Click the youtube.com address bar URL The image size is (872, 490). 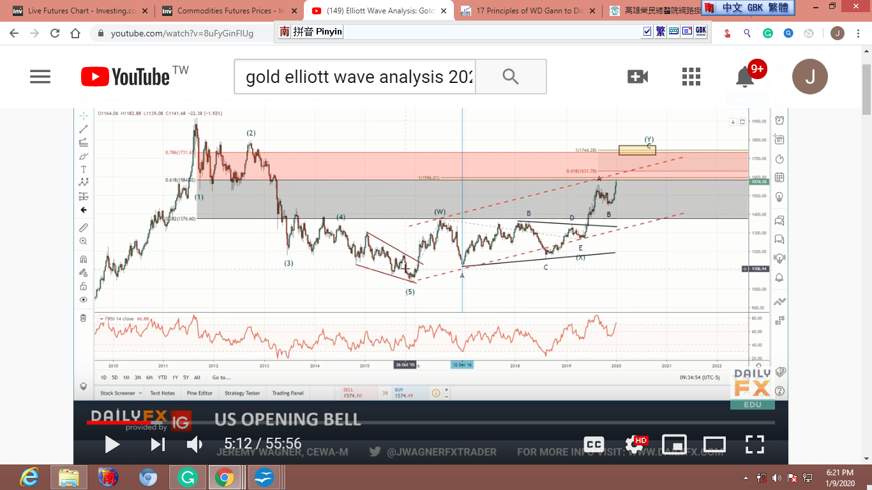182,33
